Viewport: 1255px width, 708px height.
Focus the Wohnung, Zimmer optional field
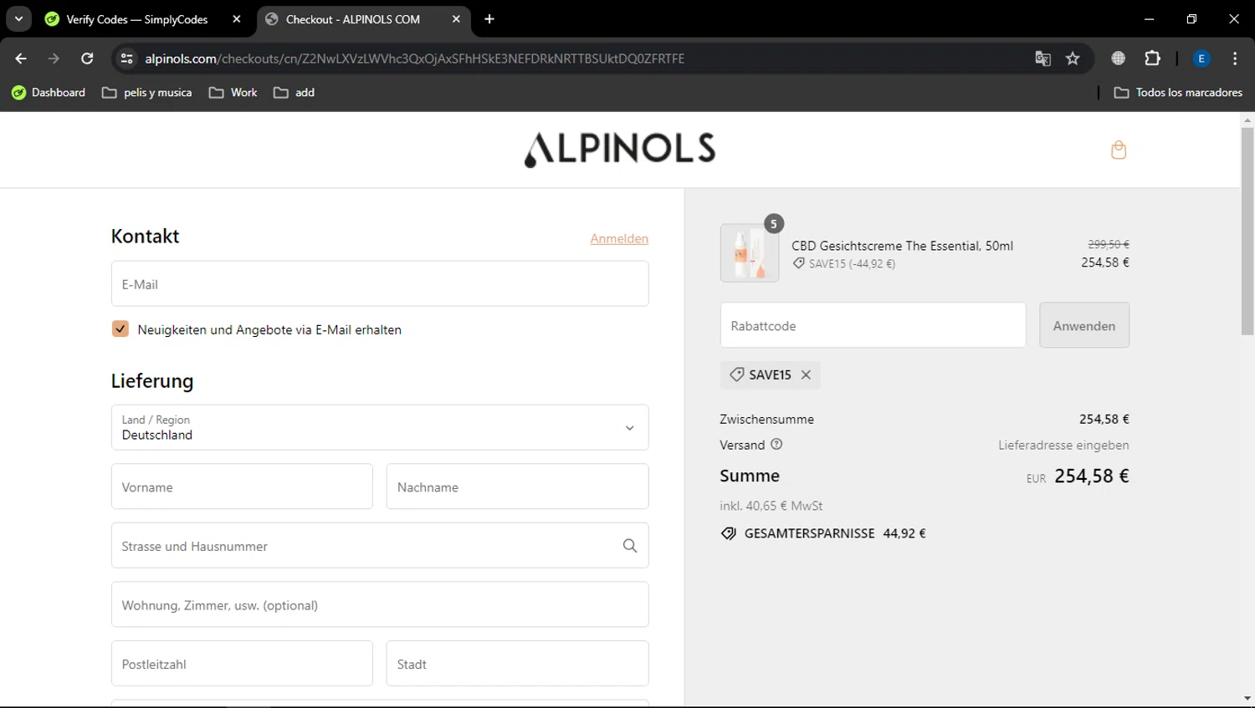[380, 604]
